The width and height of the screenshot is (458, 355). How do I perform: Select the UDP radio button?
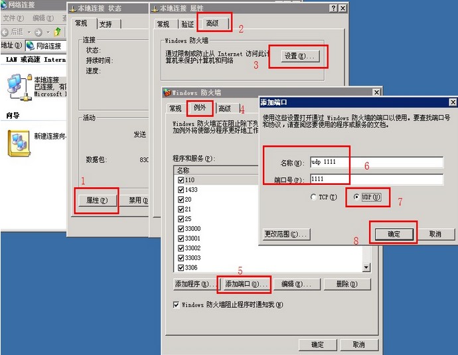coord(357,197)
